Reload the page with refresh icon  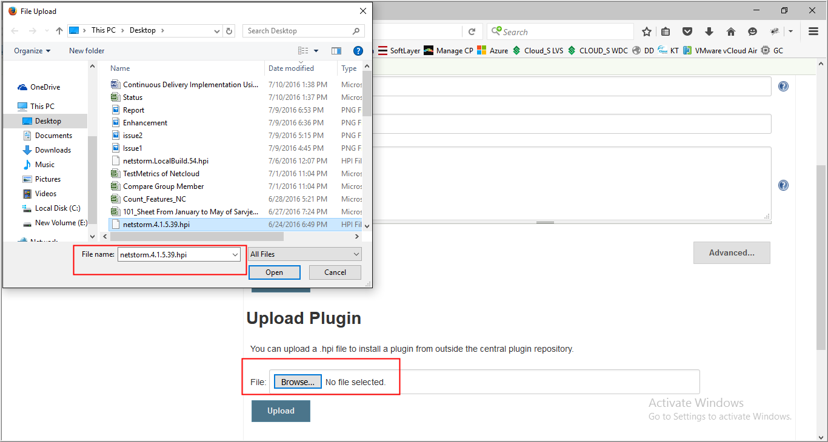(472, 31)
